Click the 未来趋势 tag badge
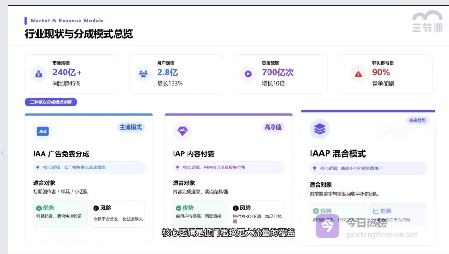The height and width of the screenshot is (254, 449). tap(417, 120)
